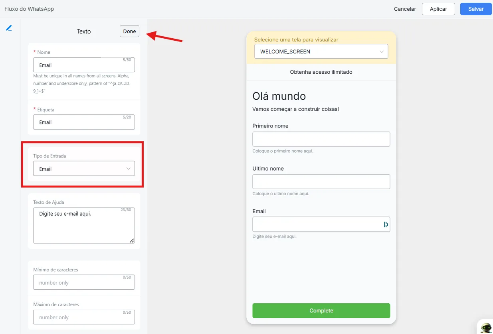The image size is (493, 334).
Task: Open the Tipo de Entrada dropdown
Action: click(x=84, y=169)
